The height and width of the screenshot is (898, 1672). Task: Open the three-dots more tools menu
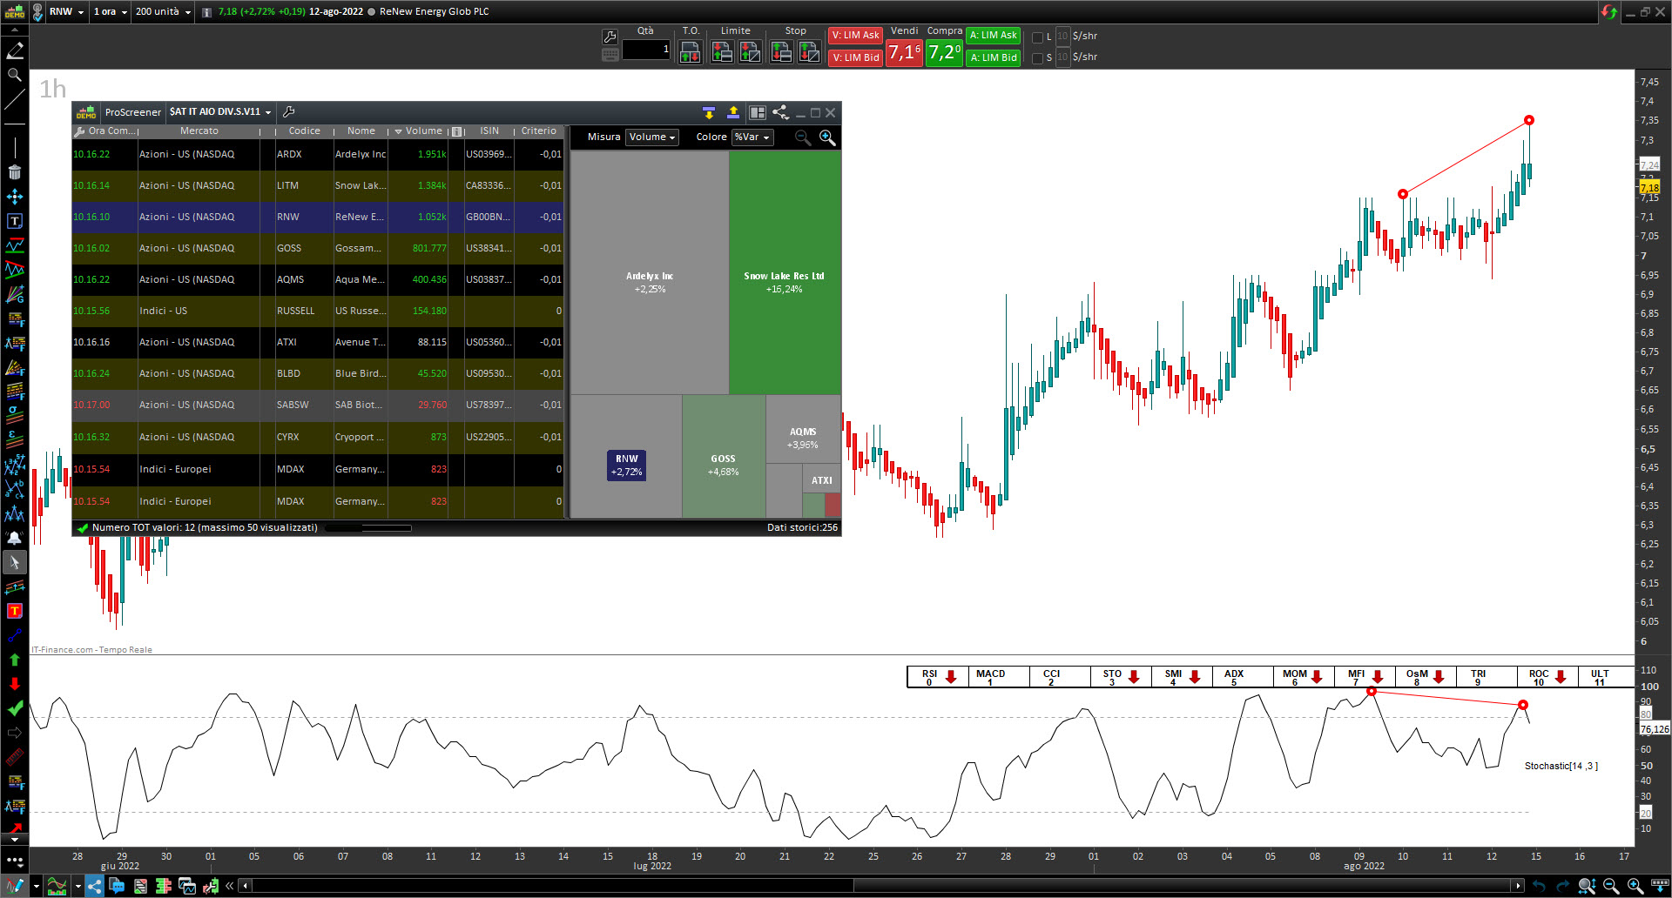(x=15, y=861)
